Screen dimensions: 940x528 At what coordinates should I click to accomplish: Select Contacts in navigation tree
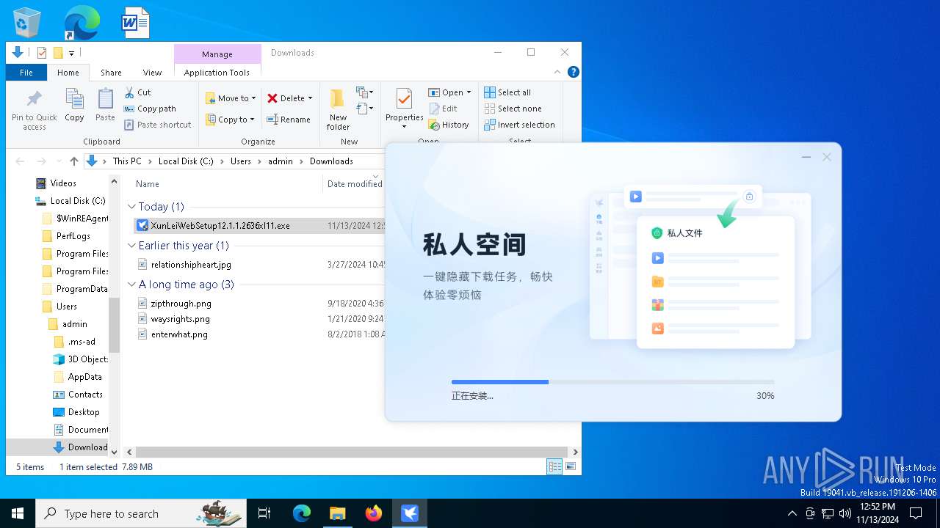85,395
